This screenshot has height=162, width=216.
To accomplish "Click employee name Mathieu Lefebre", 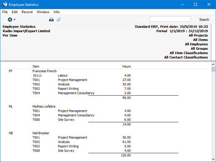I will pyautogui.click(x=44, y=106).
